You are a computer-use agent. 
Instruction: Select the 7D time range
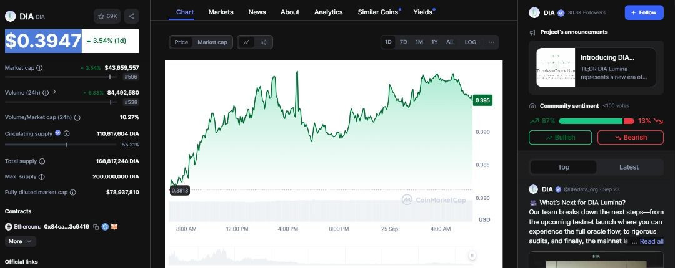[404, 42]
